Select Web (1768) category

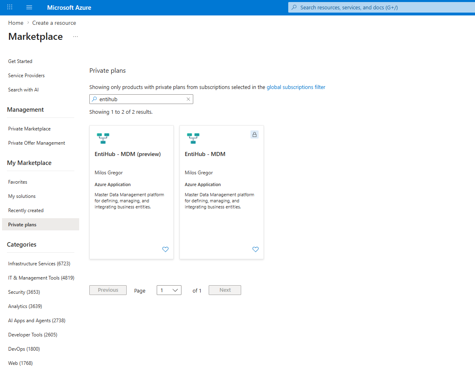pos(20,363)
